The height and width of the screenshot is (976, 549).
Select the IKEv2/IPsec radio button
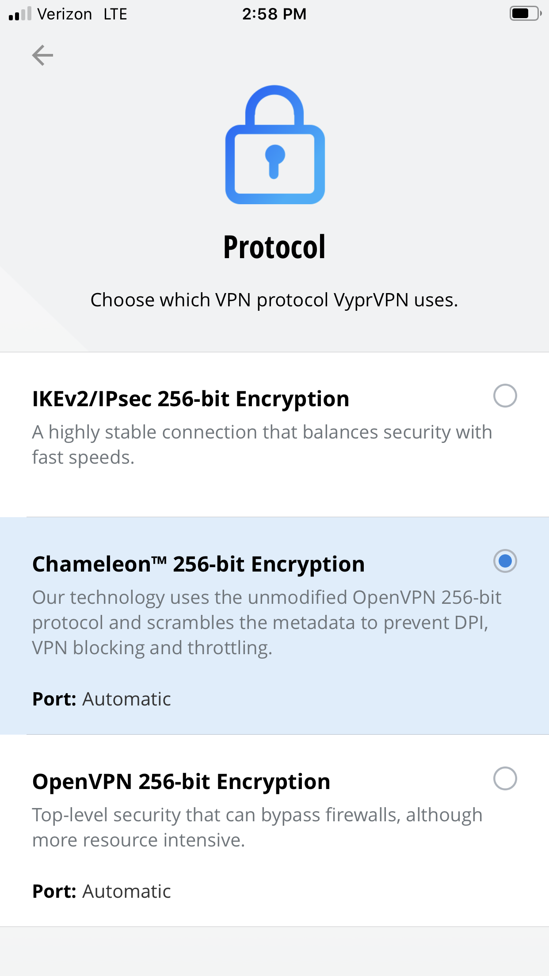click(x=505, y=396)
